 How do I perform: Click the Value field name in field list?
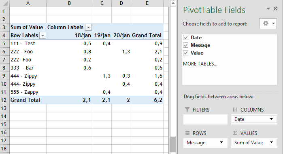click(197, 53)
